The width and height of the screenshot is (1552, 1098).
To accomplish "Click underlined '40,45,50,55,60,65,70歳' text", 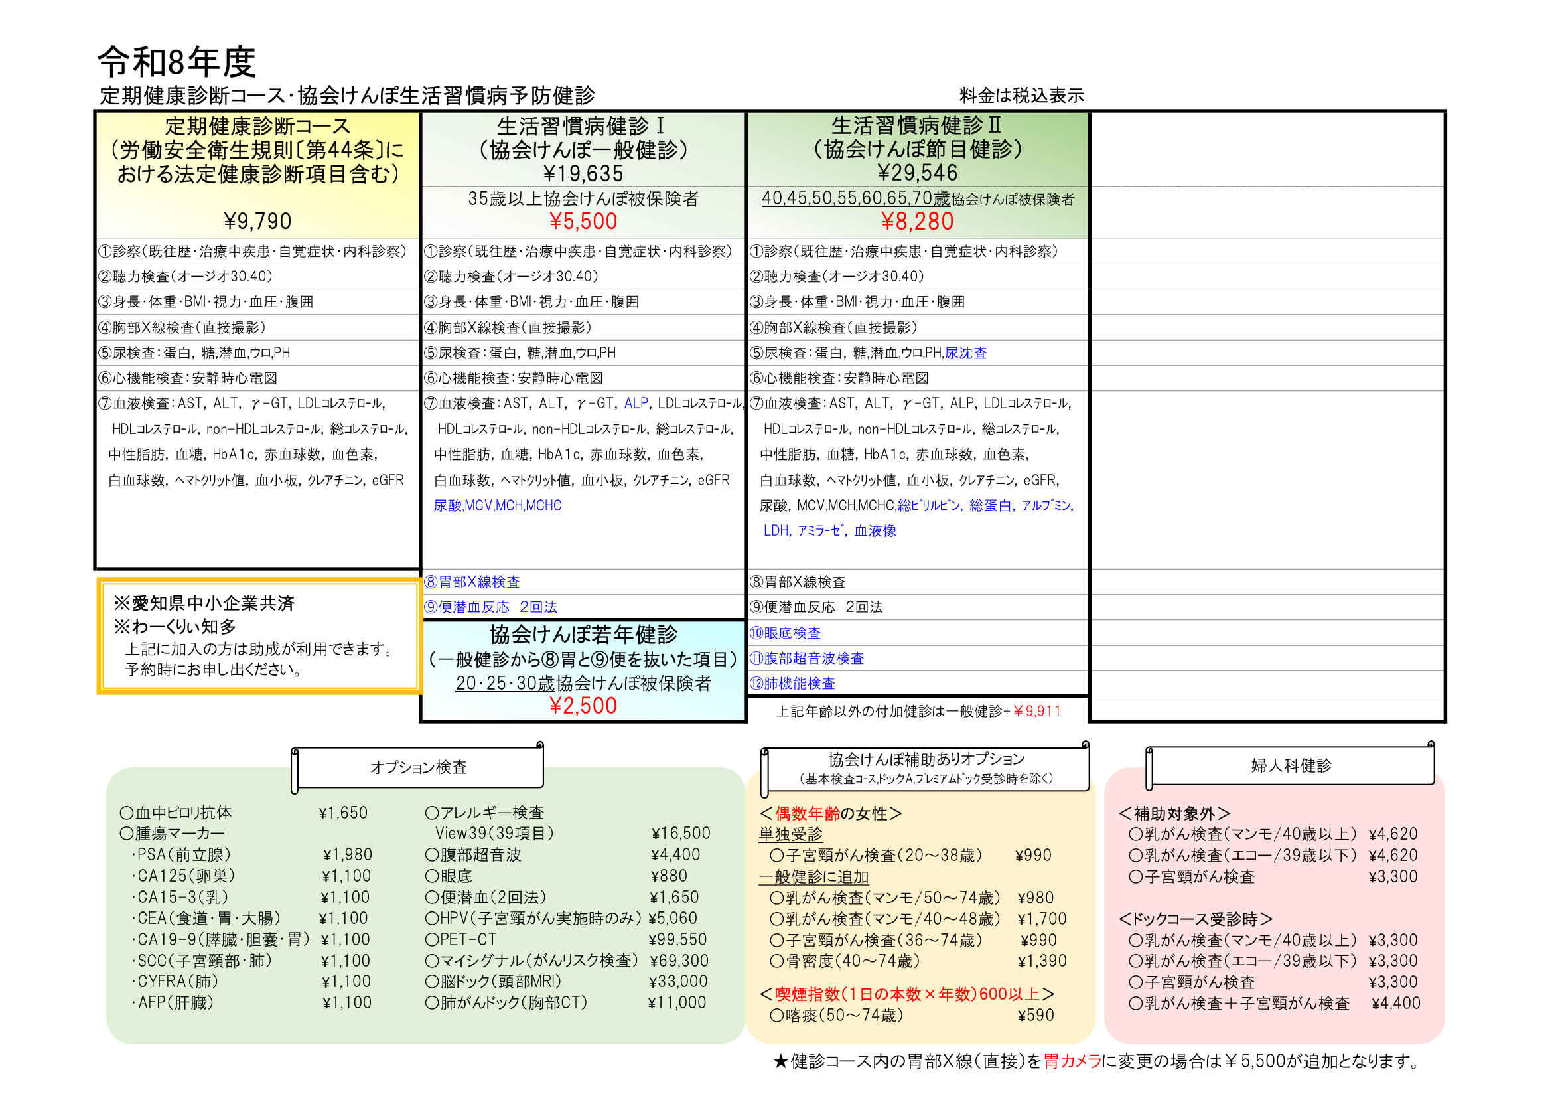I will (856, 198).
